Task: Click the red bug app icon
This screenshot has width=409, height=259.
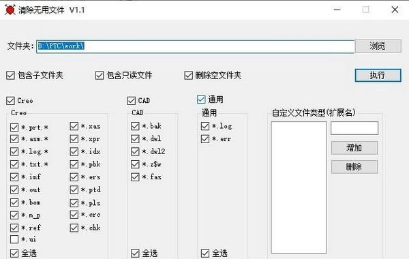Action: pyautogui.click(x=10, y=10)
